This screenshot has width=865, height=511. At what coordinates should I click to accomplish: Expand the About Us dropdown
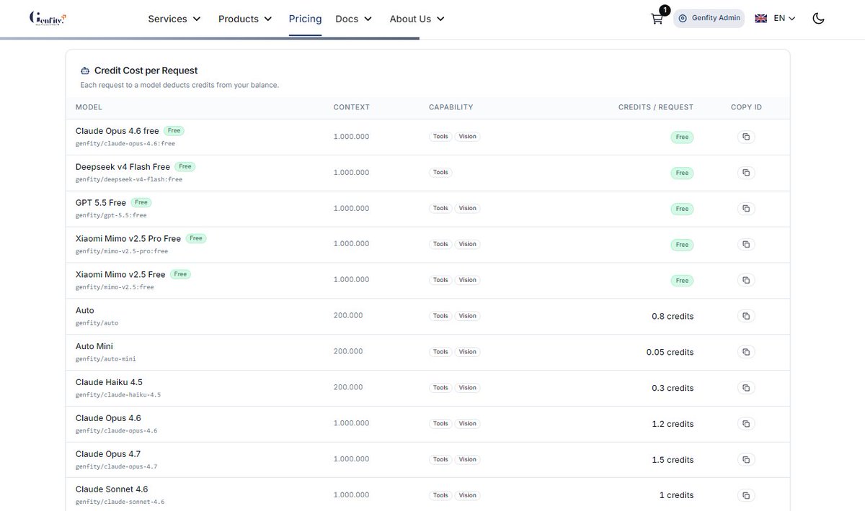(x=417, y=19)
